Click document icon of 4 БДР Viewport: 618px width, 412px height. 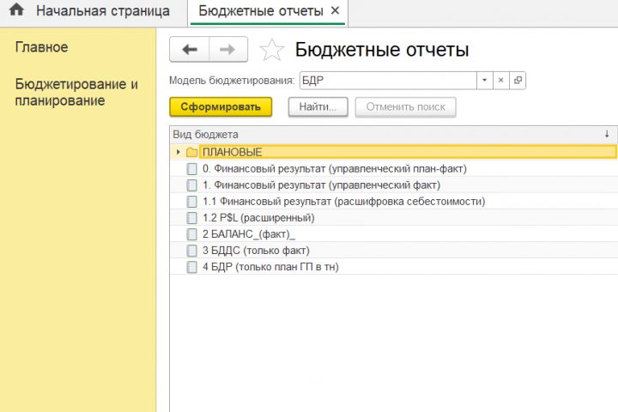(x=192, y=267)
